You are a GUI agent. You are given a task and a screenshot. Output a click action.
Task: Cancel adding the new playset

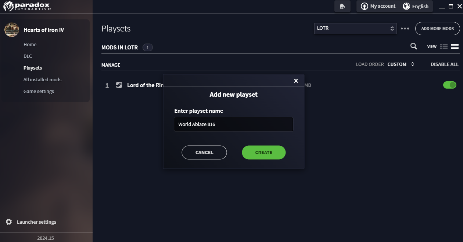[x=204, y=152]
